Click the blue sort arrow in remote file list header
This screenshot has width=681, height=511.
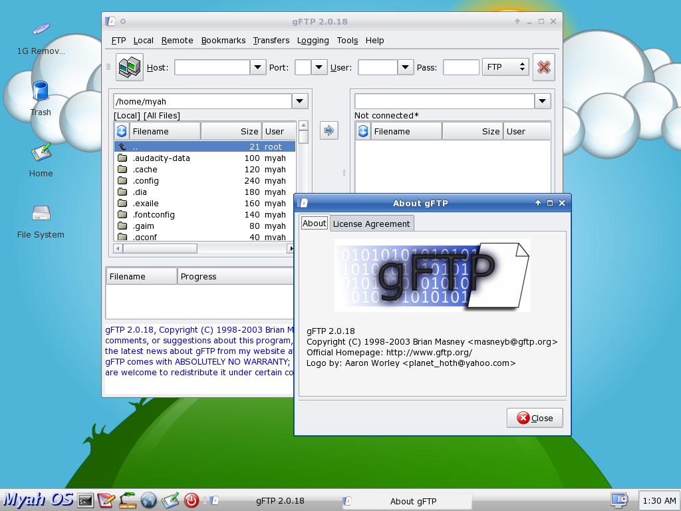point(363,131)
